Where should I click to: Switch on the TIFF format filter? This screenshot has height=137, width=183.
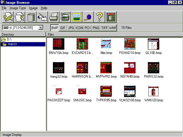[x=104, y=28]
